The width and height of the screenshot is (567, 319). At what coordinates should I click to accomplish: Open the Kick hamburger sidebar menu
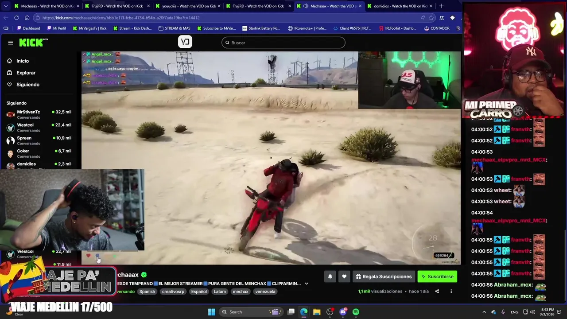10,43
